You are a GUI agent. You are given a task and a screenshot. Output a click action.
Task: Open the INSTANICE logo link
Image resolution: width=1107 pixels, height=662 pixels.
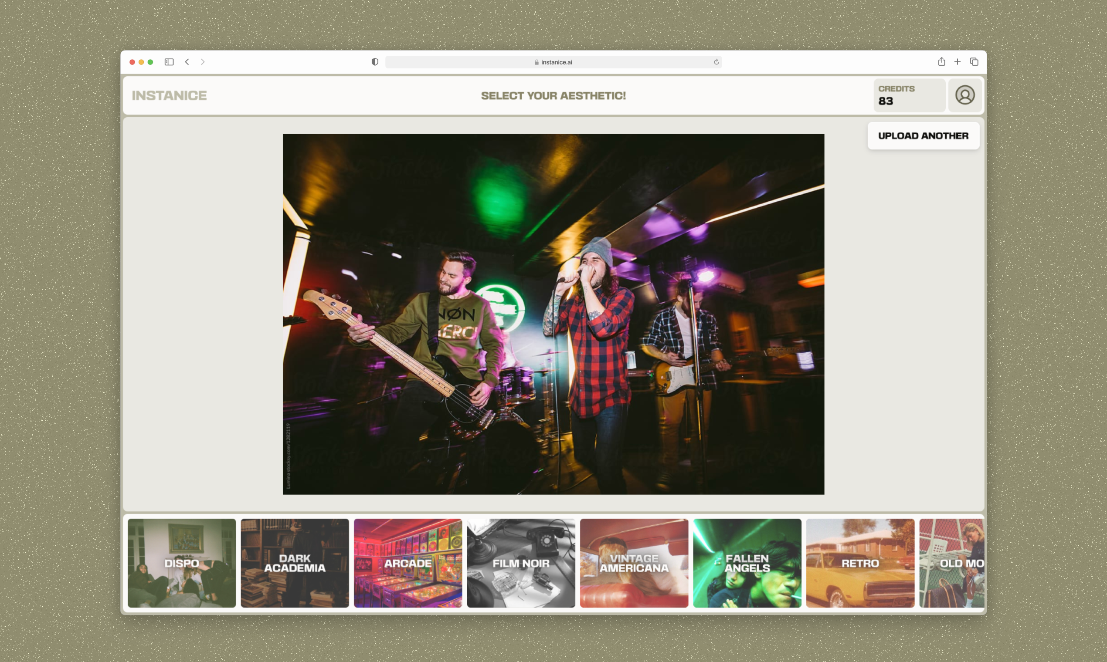[x=169, y=95]
